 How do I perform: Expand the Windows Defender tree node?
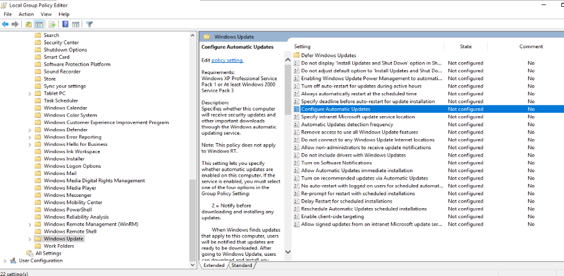point(30,130)
